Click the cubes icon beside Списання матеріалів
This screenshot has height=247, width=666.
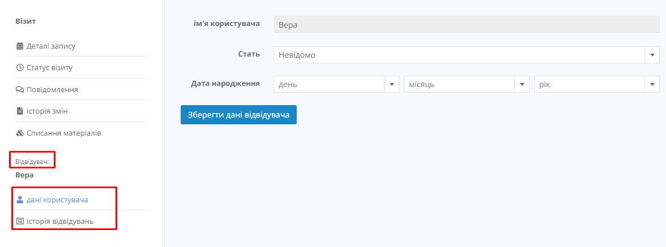tap(19, 133)
